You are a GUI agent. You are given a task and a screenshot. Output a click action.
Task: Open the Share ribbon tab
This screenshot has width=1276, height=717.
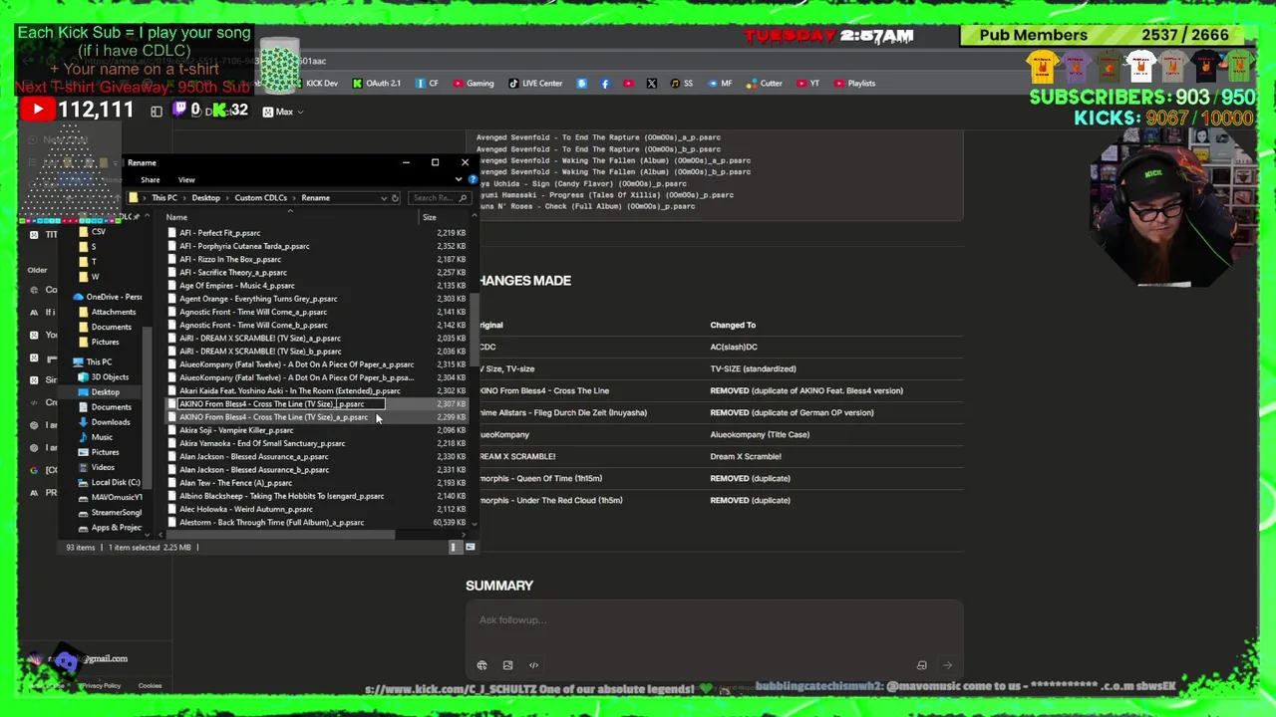pos(150,180)
